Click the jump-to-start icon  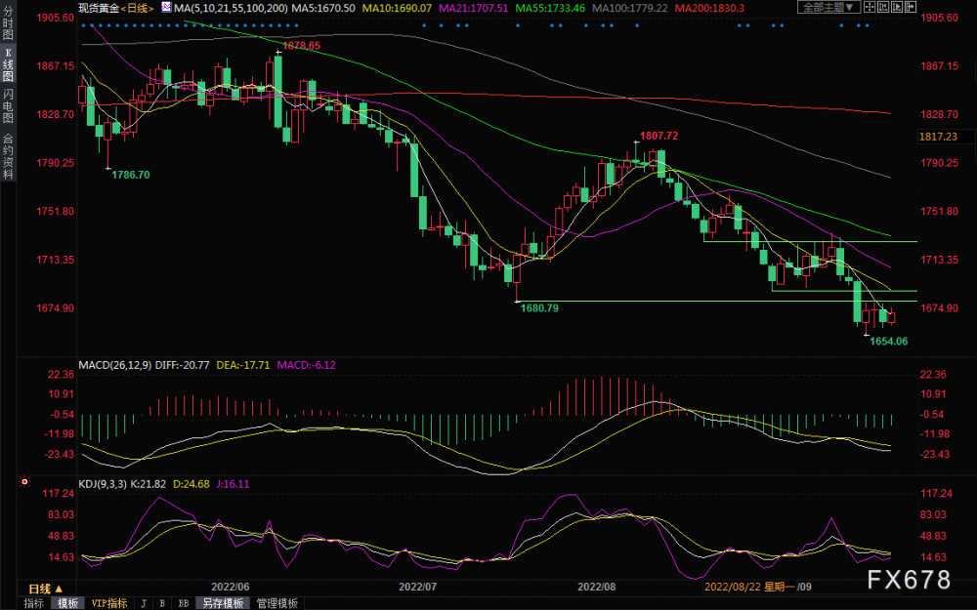[x=883, y=7]
